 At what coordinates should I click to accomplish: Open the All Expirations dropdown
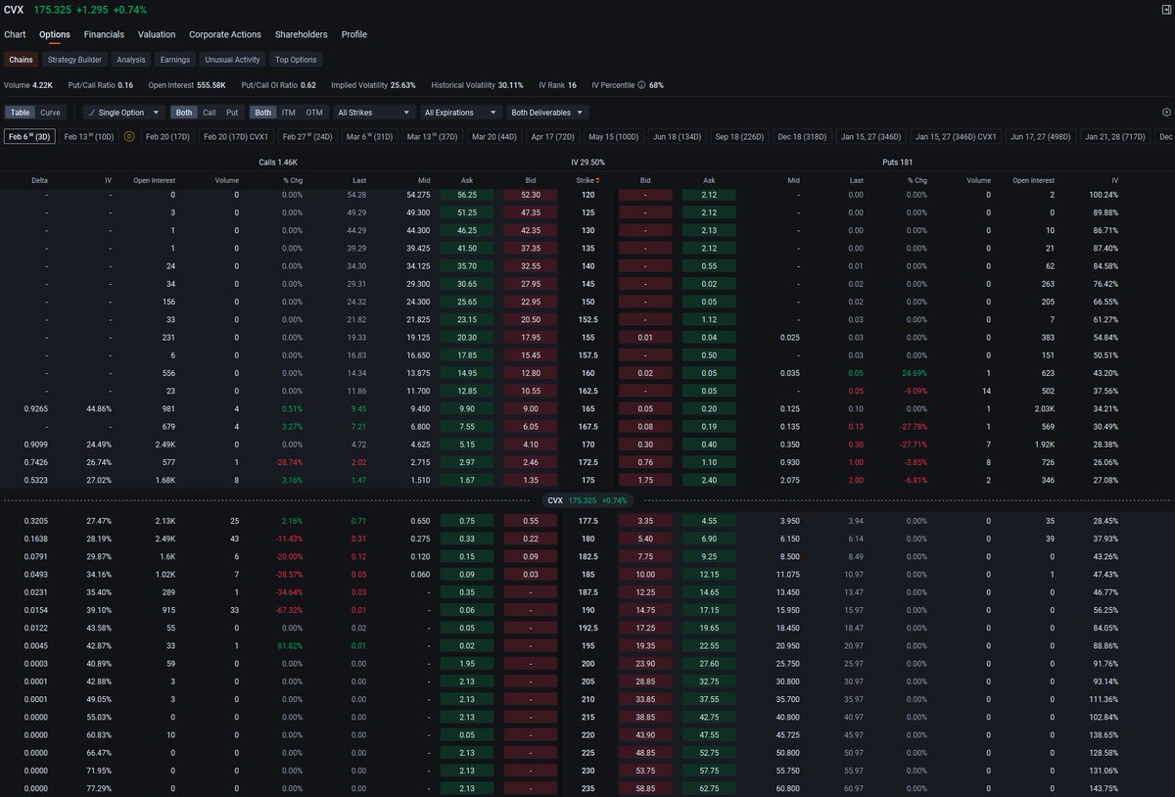461,113
